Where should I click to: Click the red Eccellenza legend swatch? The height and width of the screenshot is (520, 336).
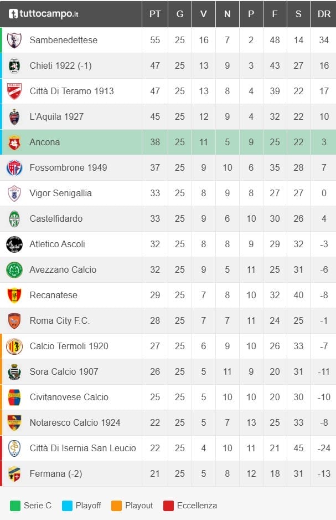tap(168, 506)
